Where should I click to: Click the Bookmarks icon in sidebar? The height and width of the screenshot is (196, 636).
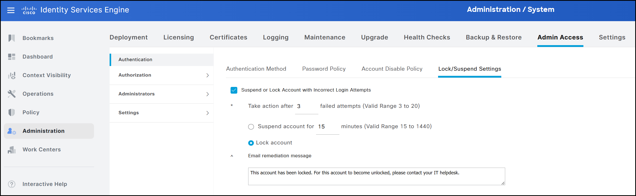pyautogui.click(x=12, y=38)
